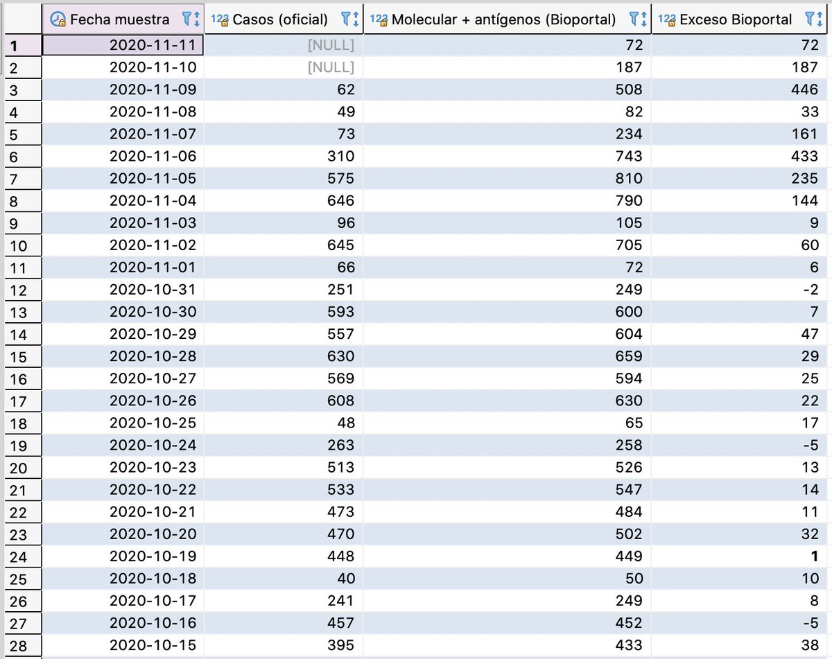Toggle sort arrows on Molecular + antígenos (Bioportal) column
Screen dimensions: 832x659
click(645, 20)
